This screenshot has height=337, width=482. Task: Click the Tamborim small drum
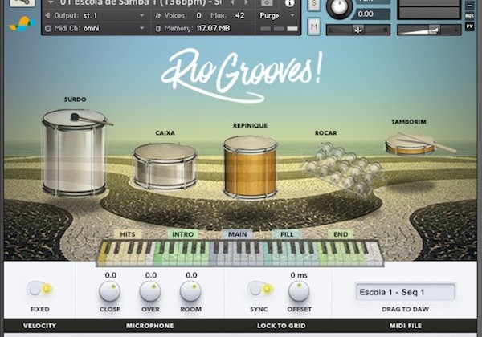pyautogui.click(x=419, y=144)
